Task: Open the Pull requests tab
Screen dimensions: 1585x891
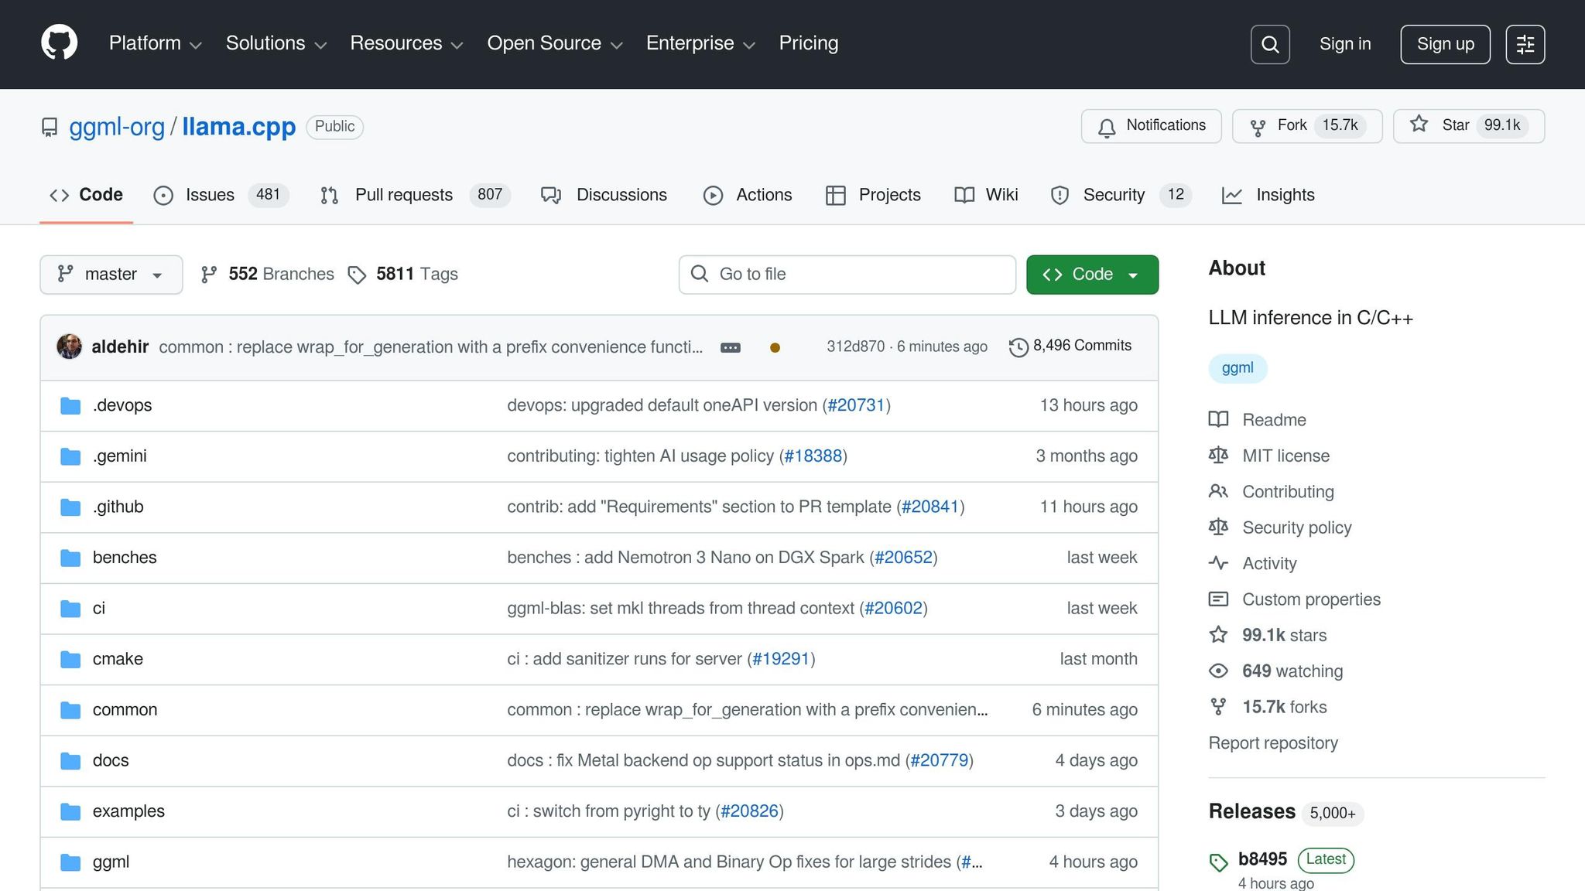Action: pyautogui.click(x=402, y=195)
